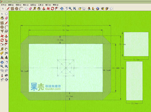Image resolution: width=151 pixels, height=112 pixels.
Task: Pick the red Move tool in left toolbar
Action: [x=2, y=35]
